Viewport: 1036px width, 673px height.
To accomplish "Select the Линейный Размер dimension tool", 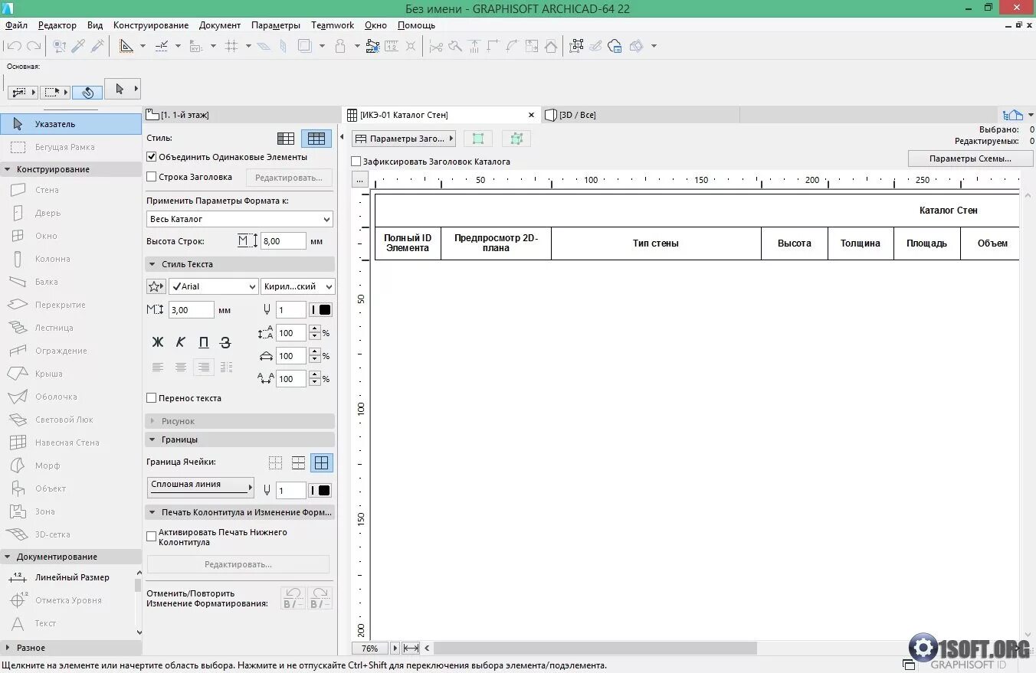I will 67,577.
